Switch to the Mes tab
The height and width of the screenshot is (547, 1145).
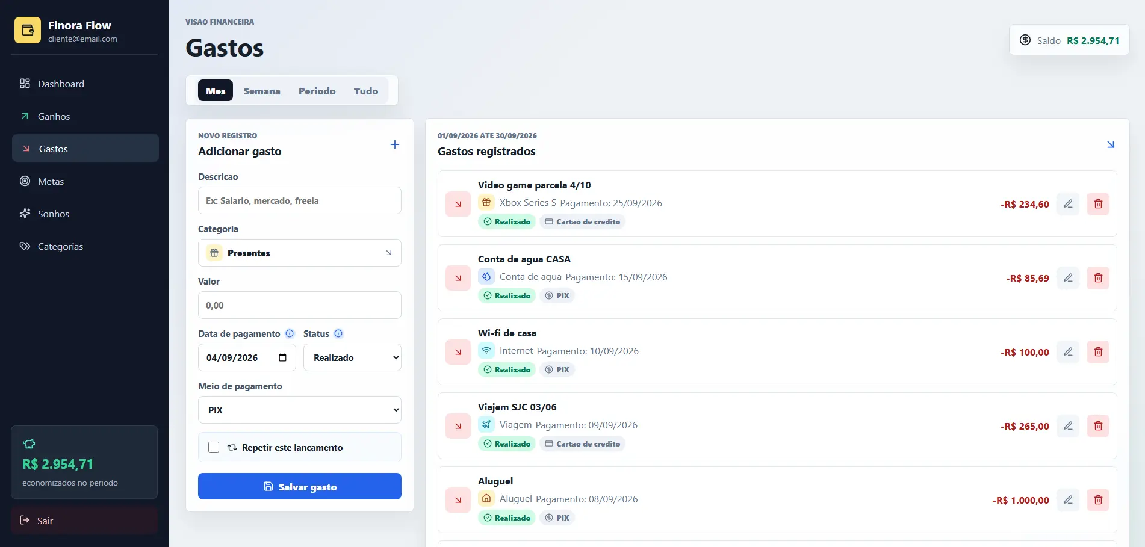pos(216,91)
